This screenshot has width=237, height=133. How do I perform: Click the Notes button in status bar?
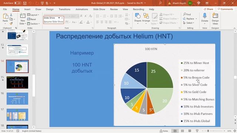tap(164, 131)
